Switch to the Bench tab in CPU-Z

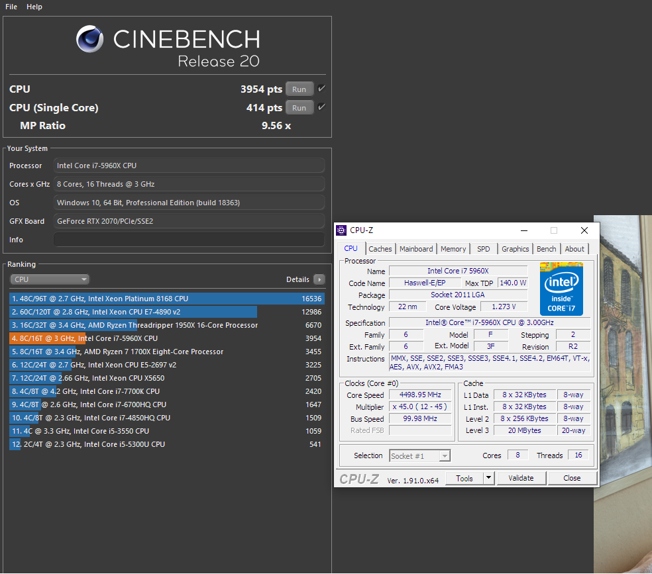click(x=546, y=249)
